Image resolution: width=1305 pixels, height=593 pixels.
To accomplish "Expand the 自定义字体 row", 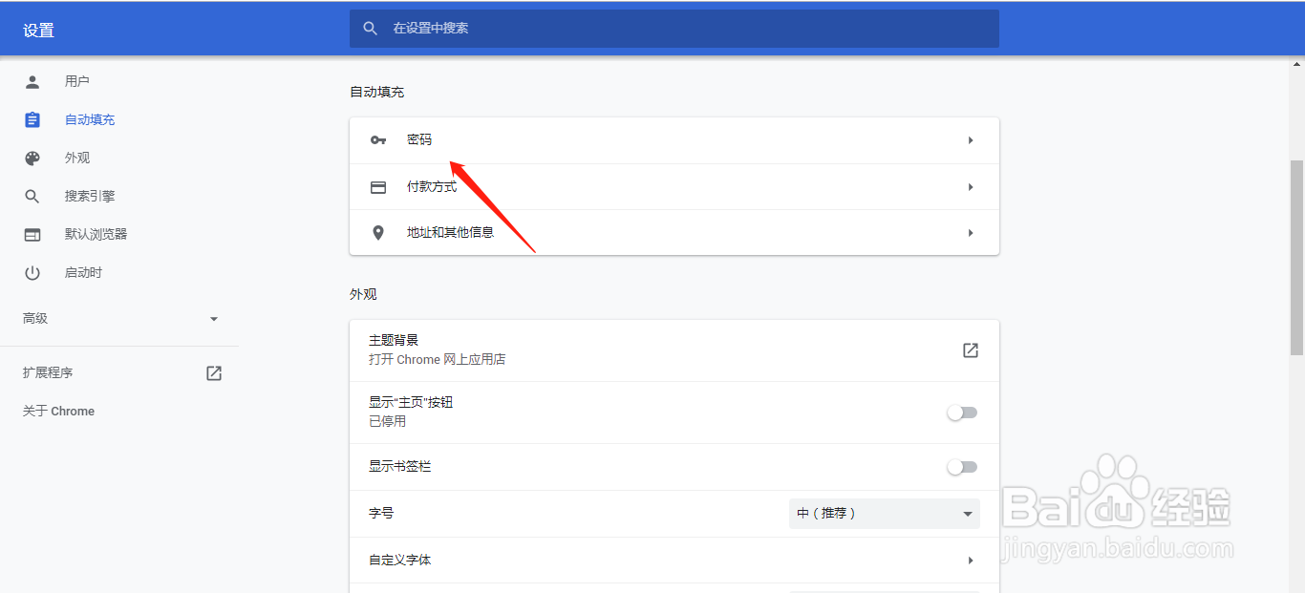I will click(x=970, y=560).
